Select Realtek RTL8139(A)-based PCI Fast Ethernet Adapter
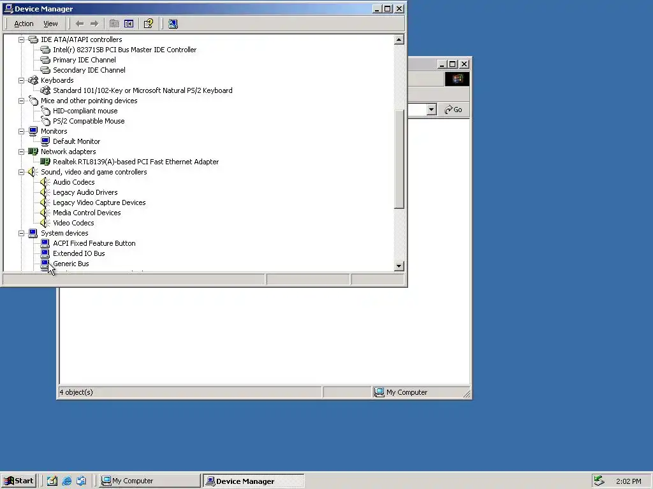Viewport: 653px width, 489px height. click(x=135, y=162)
